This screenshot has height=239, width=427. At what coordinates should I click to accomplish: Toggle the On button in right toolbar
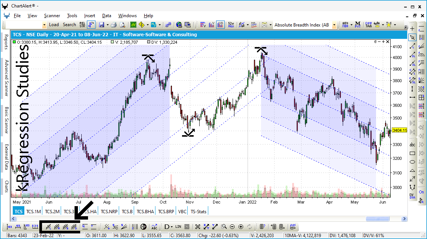tap(421, 192)
